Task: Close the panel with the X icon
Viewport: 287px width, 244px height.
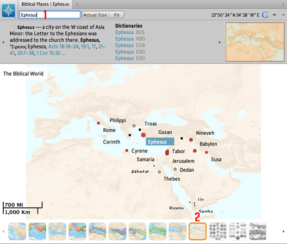Action: [283, 4]
